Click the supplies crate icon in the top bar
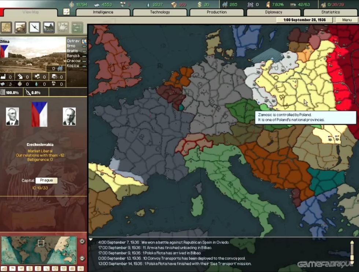This screenshot has width=359, height=272. point(174,5)
